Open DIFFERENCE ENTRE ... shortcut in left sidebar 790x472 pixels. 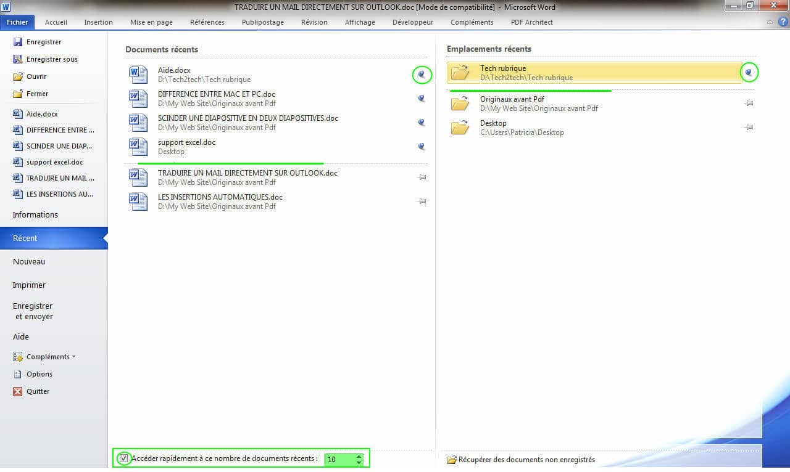pos(54,130)
